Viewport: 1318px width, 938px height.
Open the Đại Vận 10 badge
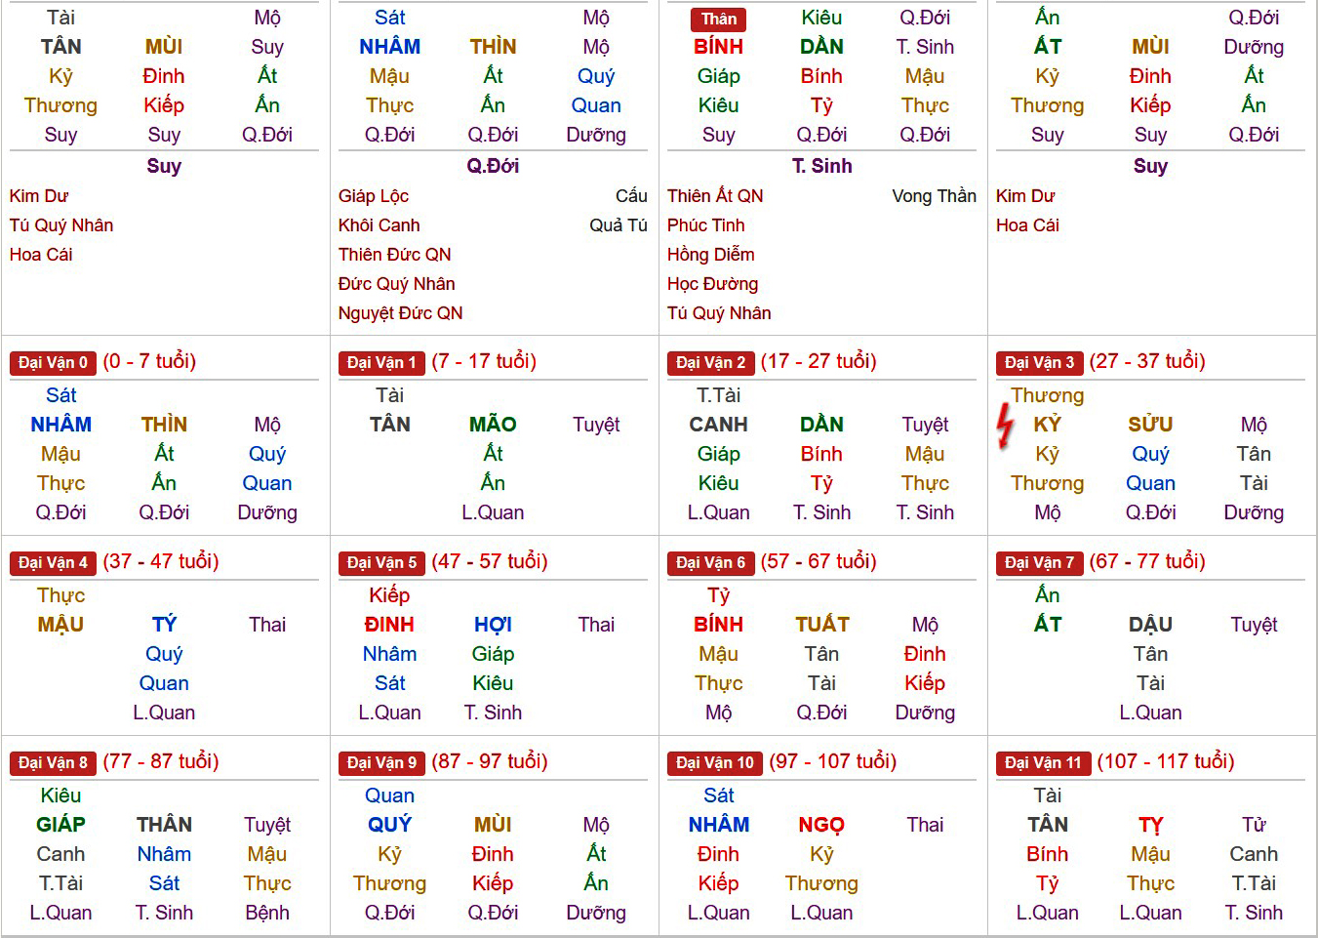[714, 763]
